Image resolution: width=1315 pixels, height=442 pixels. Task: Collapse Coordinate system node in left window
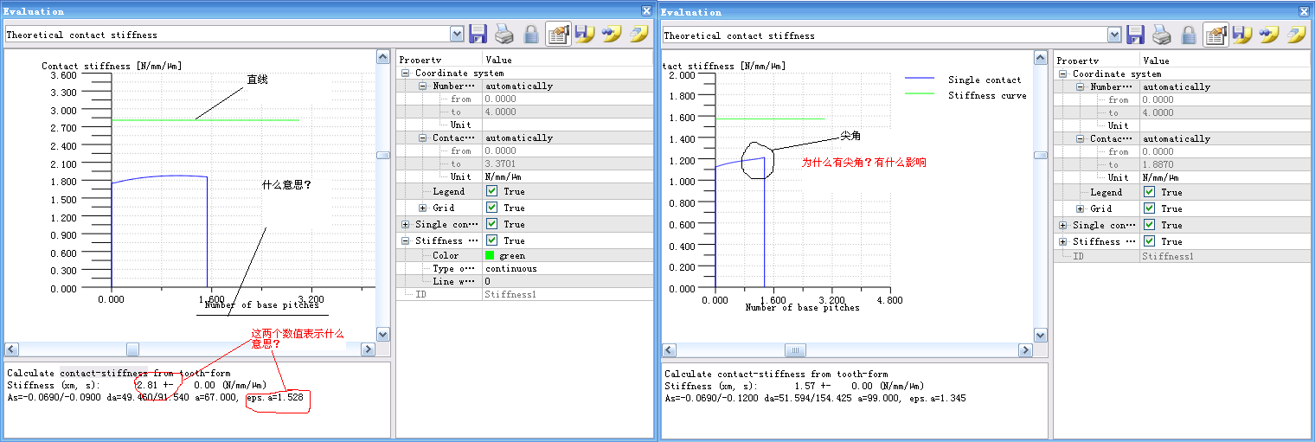point(406,74)
